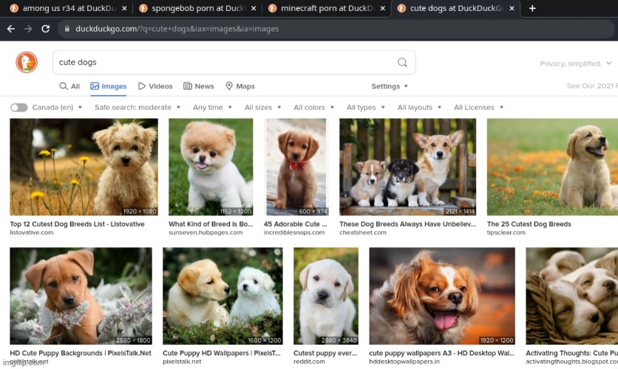Expand the All Licenses dropdown

(x=478, y=108)
